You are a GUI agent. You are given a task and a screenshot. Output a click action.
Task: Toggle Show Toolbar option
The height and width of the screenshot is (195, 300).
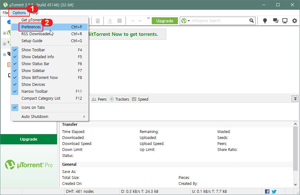[50, 50]
